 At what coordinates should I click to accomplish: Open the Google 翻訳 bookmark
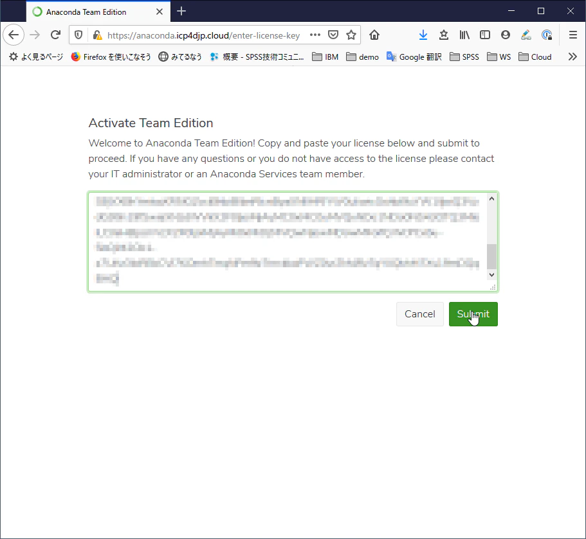(x=414, y=57)
